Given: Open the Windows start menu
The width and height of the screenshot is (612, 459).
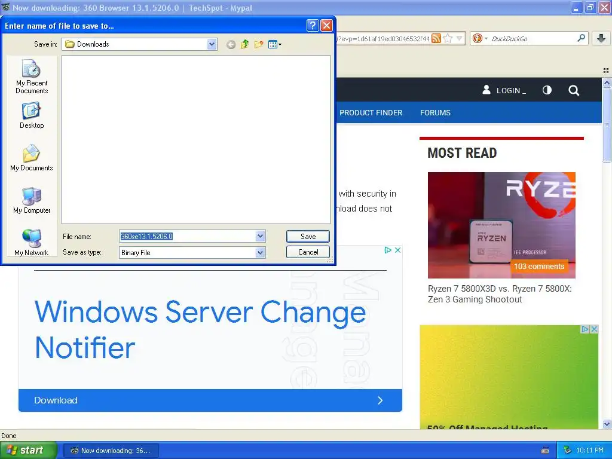Looking at the screenshot, I should [x=28, y=451].
